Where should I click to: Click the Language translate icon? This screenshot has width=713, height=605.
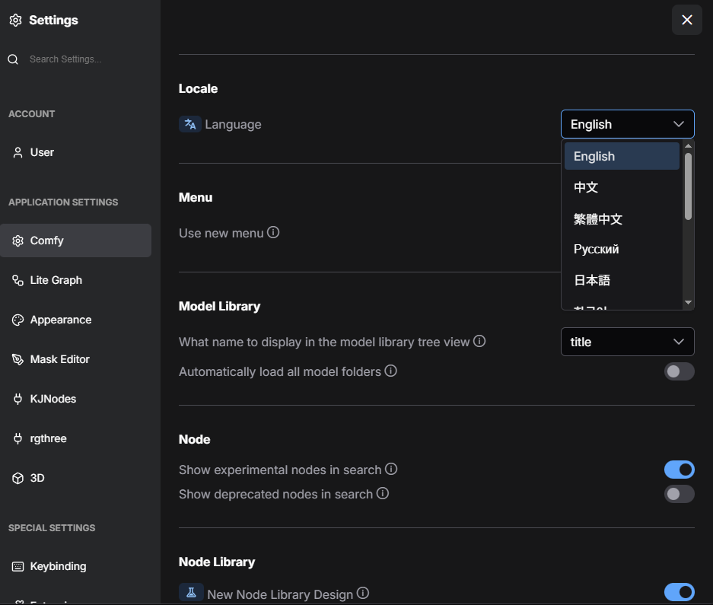pyautogui.click(x=190, y=124)
